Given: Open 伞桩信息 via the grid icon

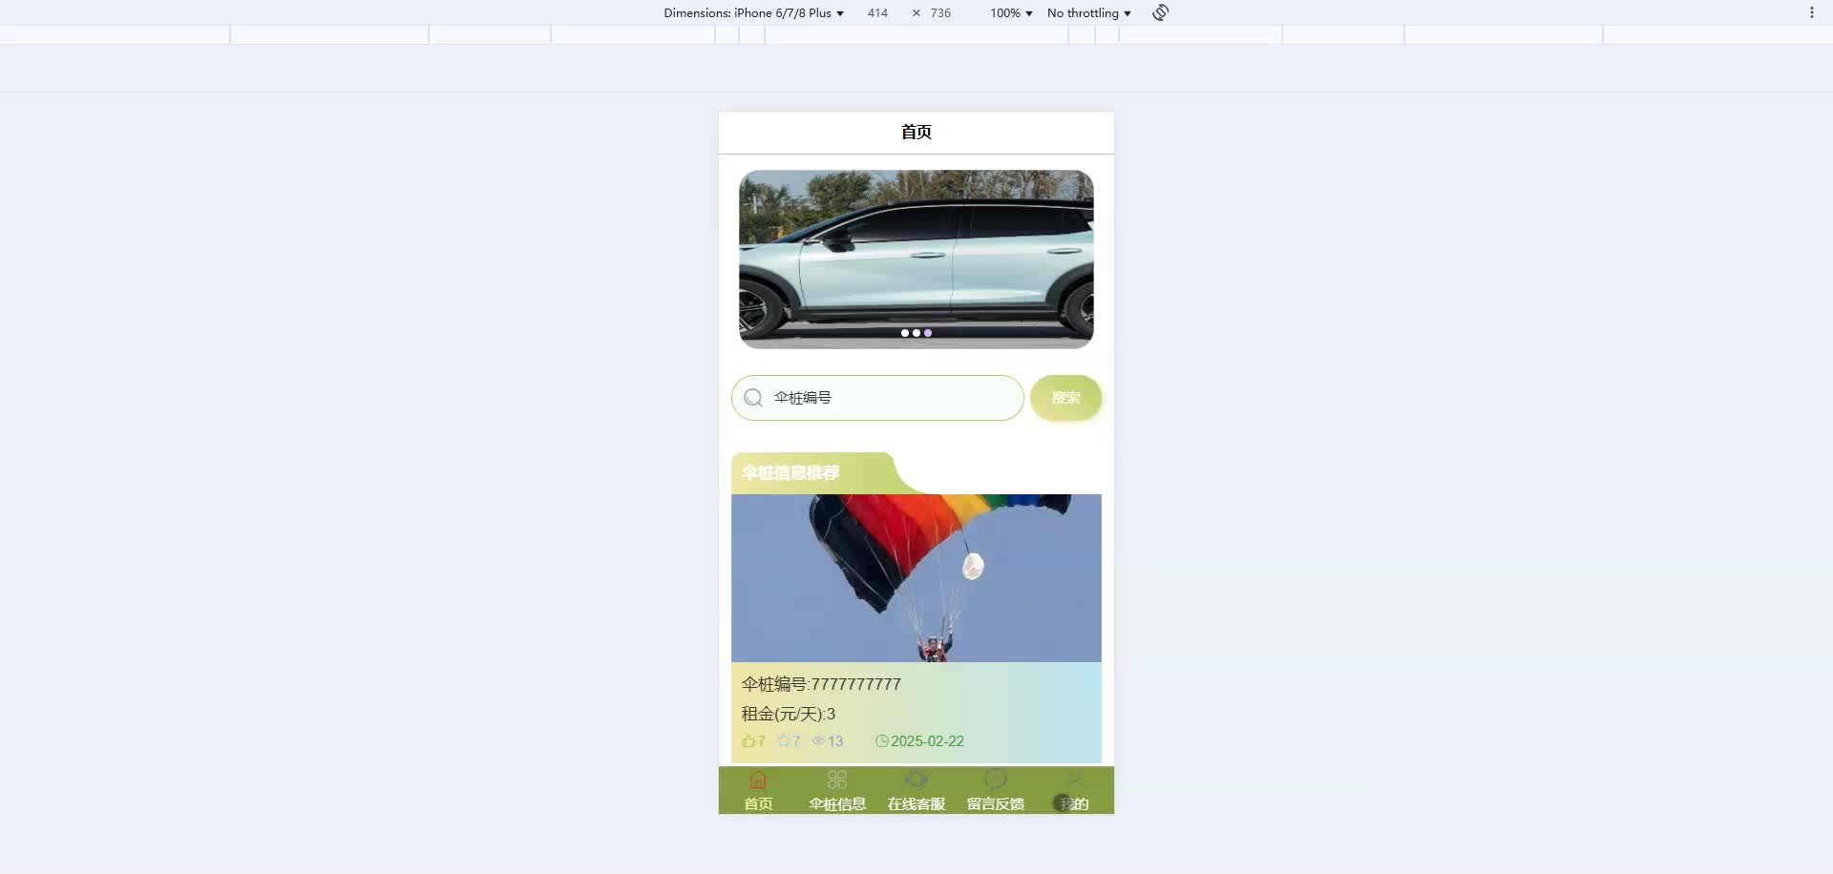Looking at the screenshot, I should pyautogui.click(x=836, y=780).
